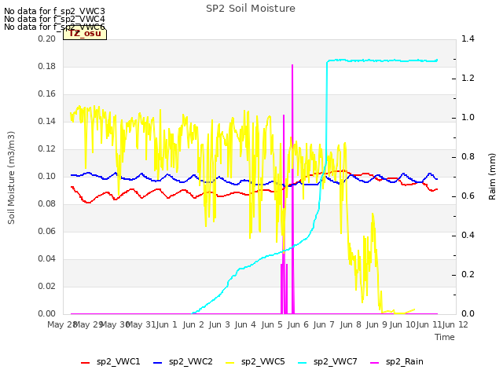Click the 1.4 right axis tick label
503x377 pixels.
pyautogui.click(x=468, y=38)
